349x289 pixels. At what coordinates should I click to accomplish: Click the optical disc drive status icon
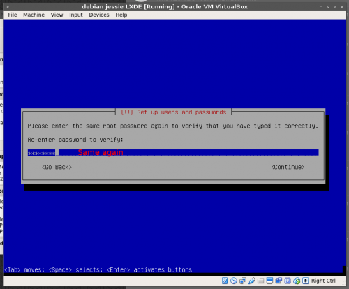[x=234, y=281]
